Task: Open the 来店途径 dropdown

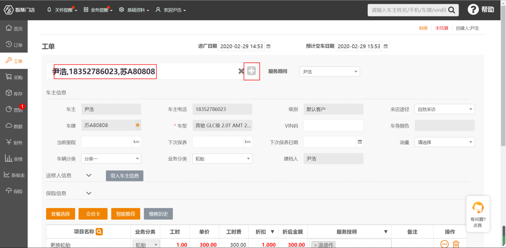Action: (x=445, y=109)
